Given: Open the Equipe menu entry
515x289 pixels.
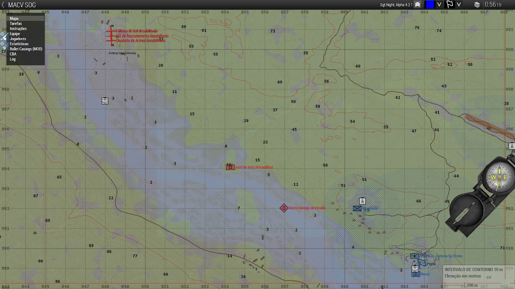Looking at the screenshot, I should 25,34.
